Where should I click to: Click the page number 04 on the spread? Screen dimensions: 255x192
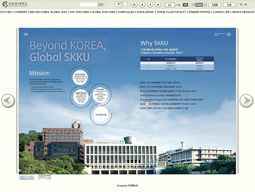coord(26,34)
